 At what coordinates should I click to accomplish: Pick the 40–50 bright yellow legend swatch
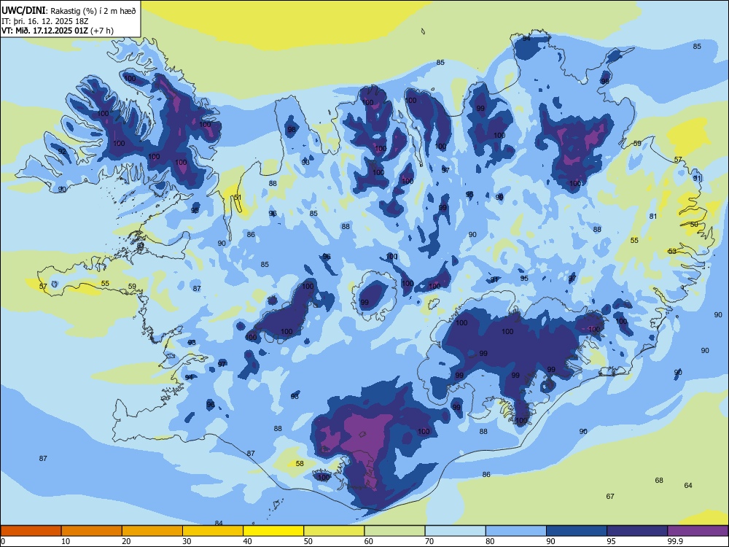(273, 531)
